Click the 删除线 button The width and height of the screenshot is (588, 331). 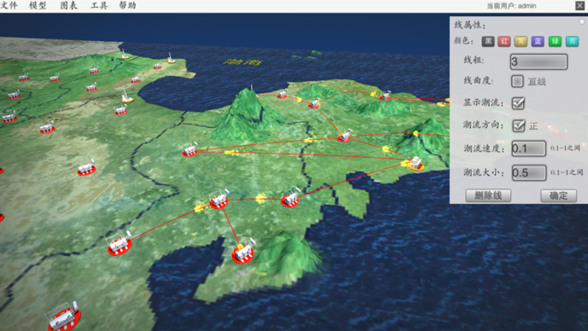tap(488, 195)
